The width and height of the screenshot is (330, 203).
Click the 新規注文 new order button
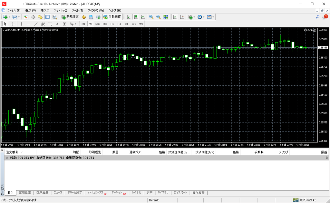point(68,17)
